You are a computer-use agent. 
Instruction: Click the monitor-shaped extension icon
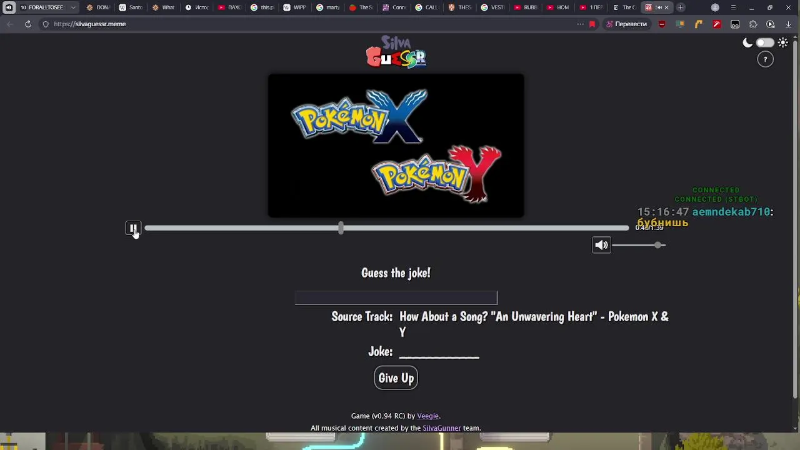pyautogui.click(x=680, y=24)
